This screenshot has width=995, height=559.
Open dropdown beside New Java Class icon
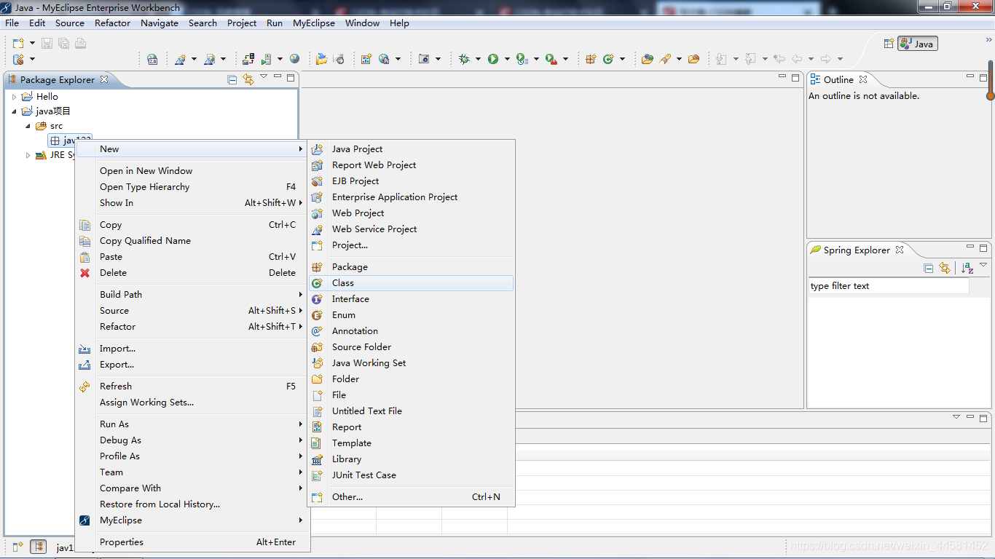[x=622, y=59]
